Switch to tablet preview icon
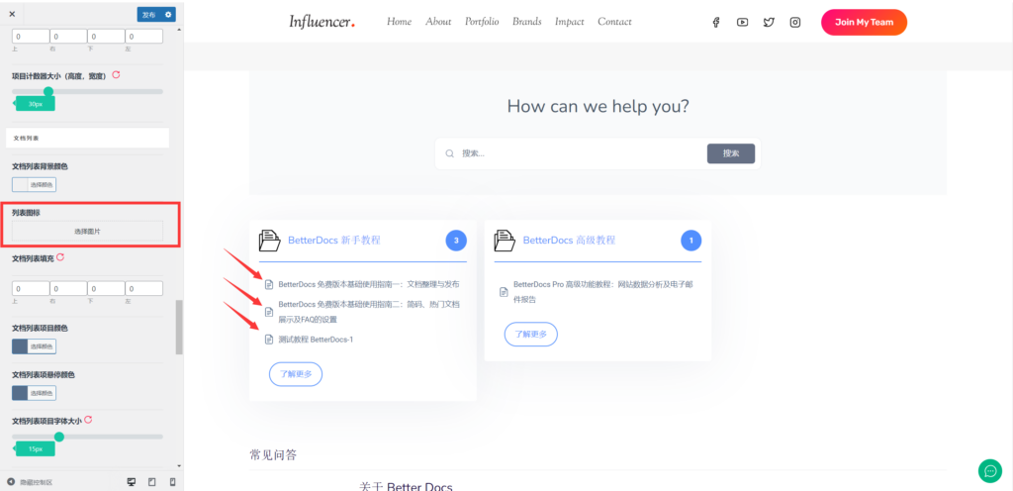Image resolution: width=1013 pixels, height=491 pixels. [x=152, y=482]
